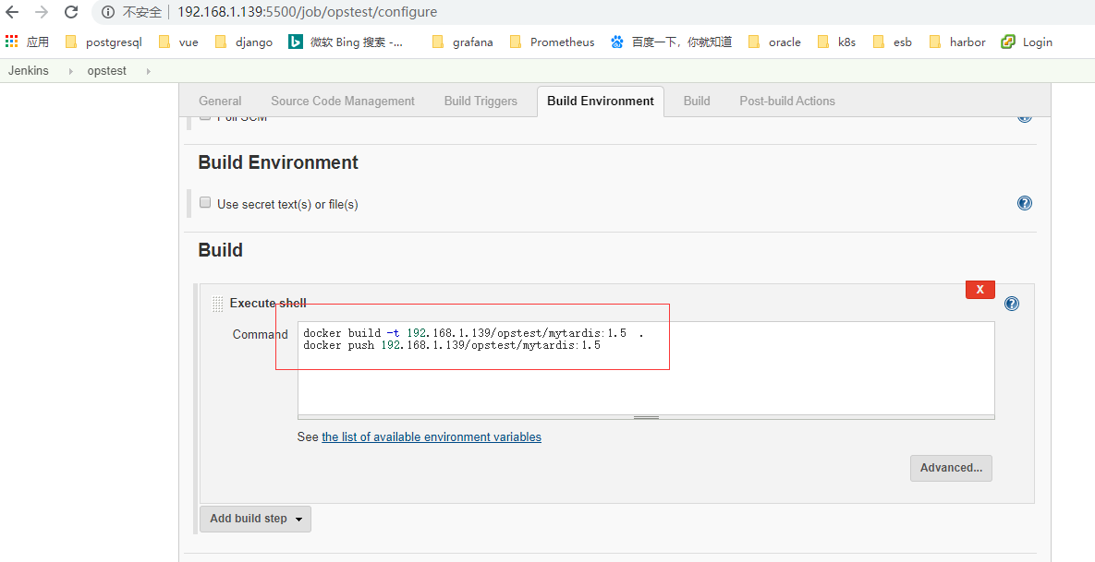1095x562 pixels.
Task: Reload the Jenkins configure page
Action: point(71,12)
